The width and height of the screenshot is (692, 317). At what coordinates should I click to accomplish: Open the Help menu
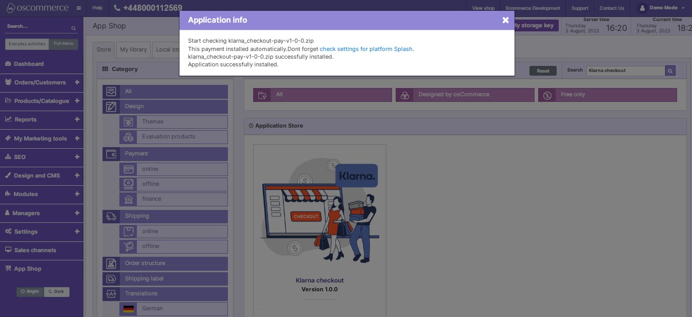tap(97, 8)
